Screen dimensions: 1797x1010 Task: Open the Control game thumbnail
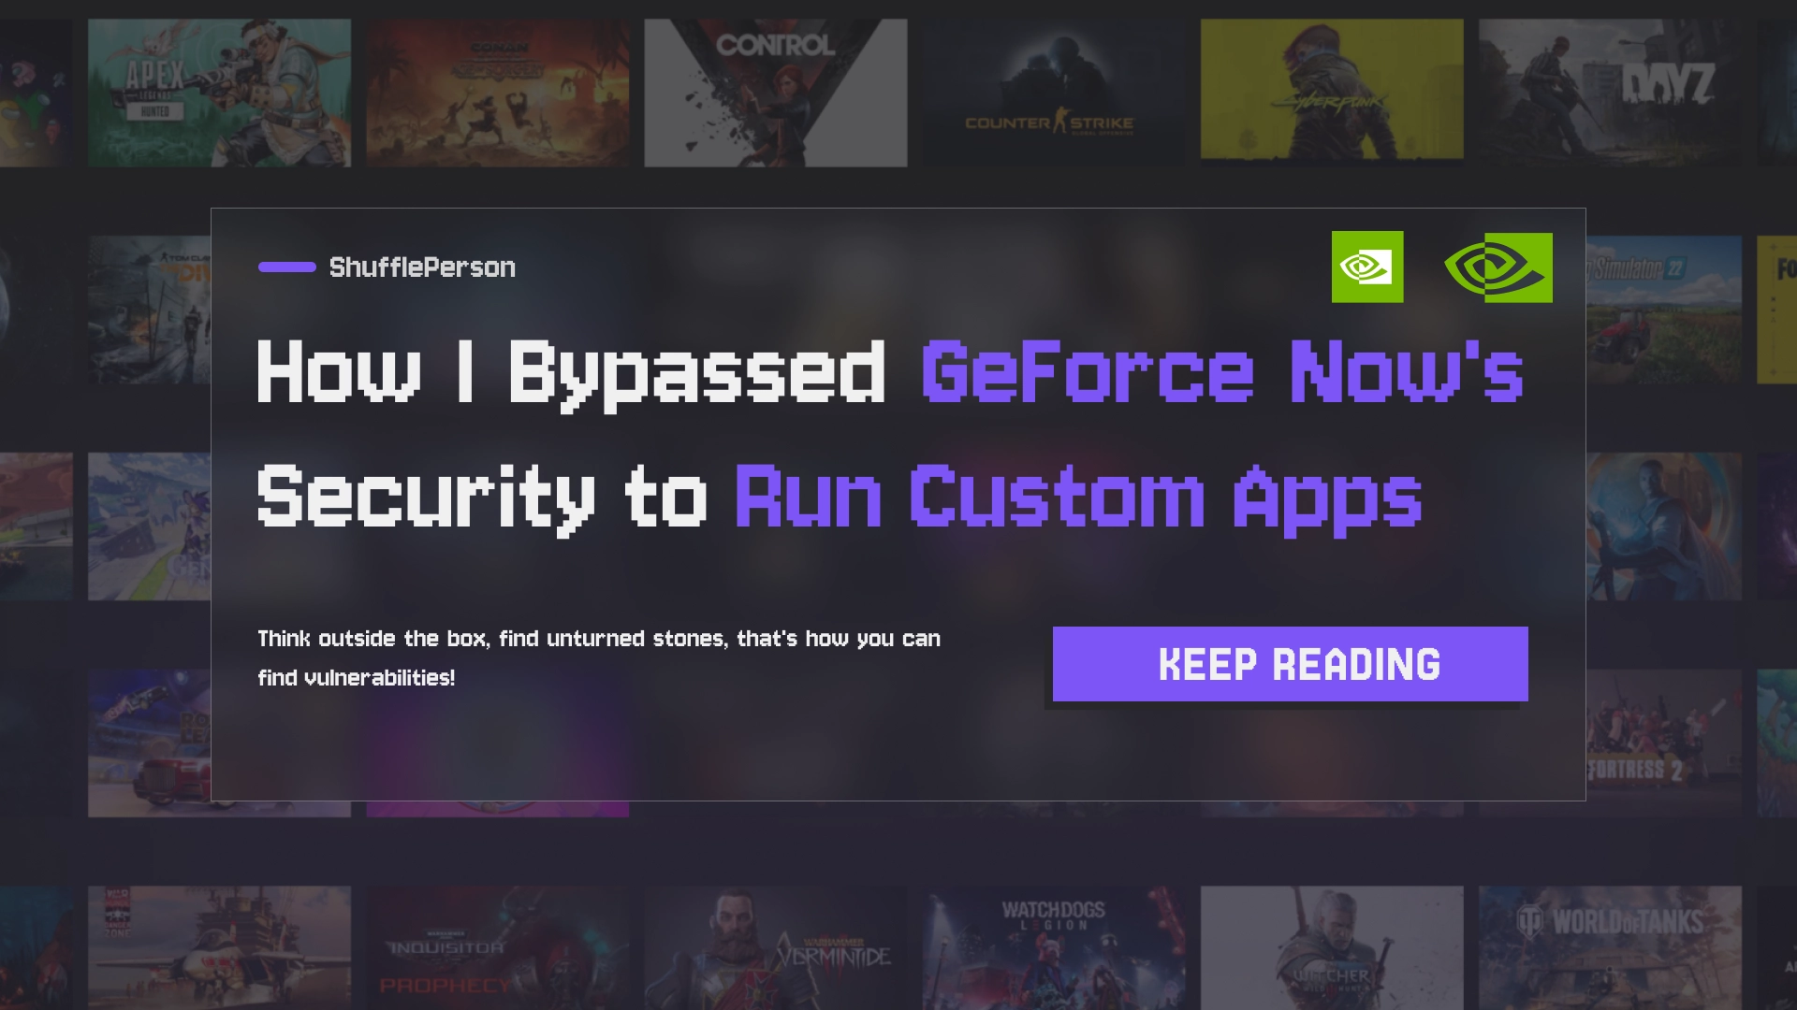point(776,93)
